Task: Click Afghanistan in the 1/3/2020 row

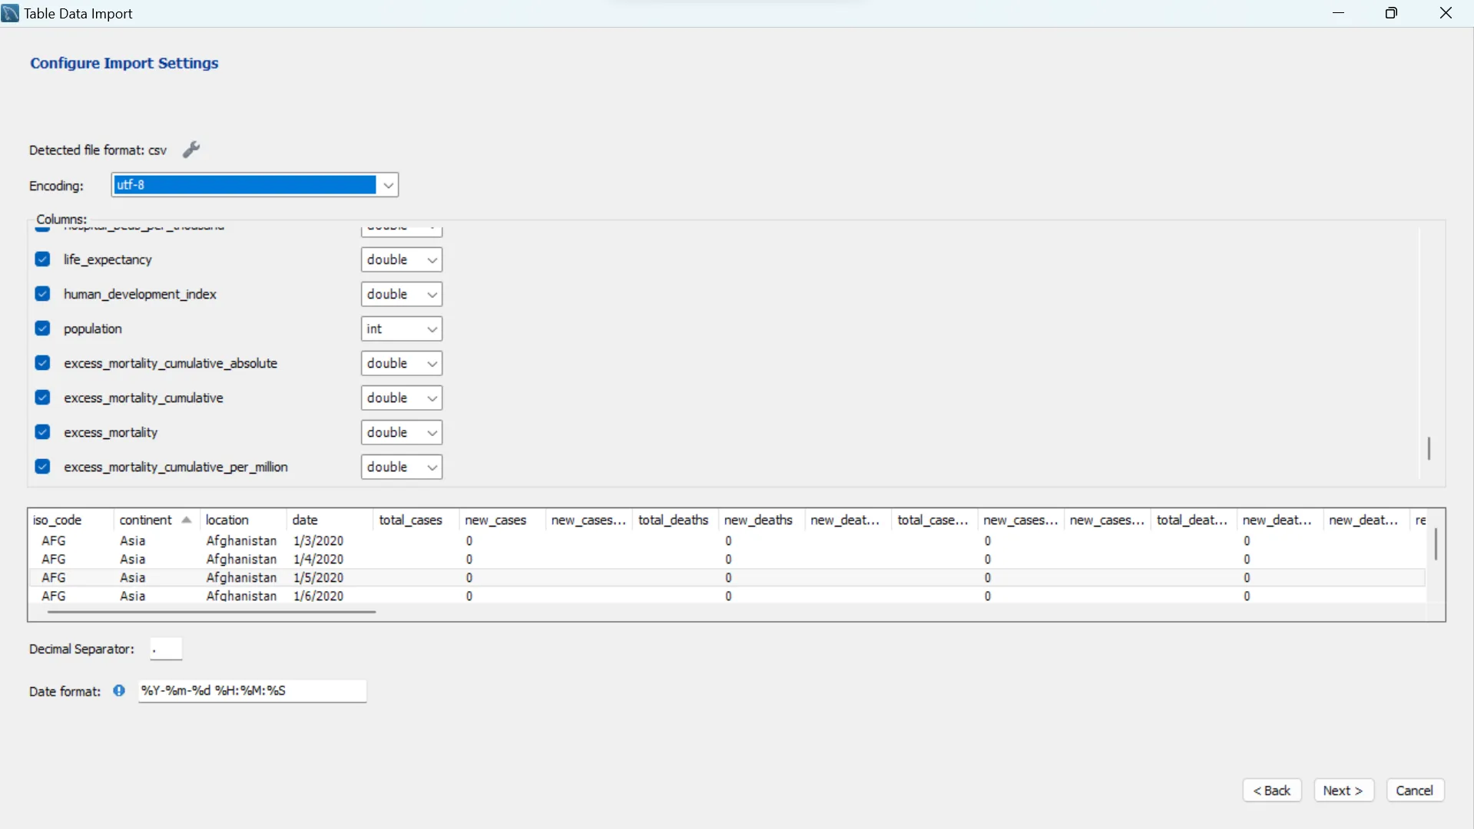Action: [241, 541]
